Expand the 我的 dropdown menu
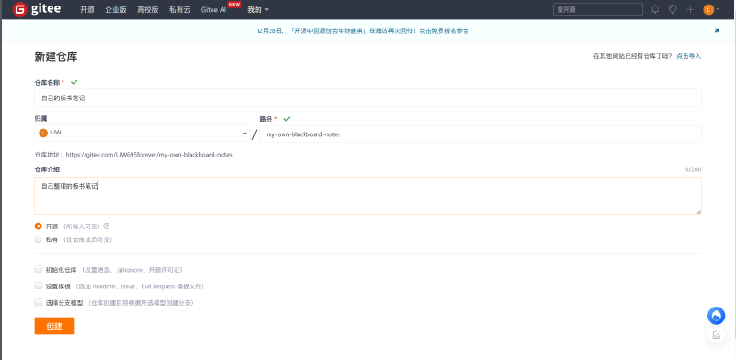Viewport: 736px width, 360px height. click(x=259, y=9)
